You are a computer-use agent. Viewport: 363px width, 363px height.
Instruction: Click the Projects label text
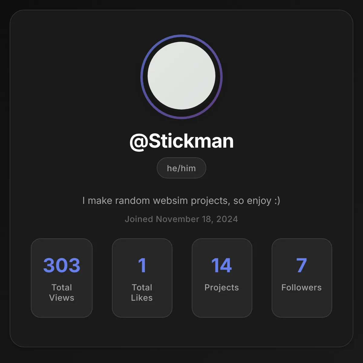click(222, 287)
